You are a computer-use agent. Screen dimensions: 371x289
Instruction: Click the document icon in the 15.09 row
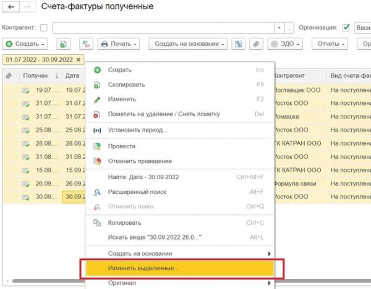[x=26, y=170]
